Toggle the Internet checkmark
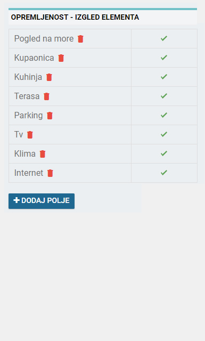 click(x=164, y=173)
